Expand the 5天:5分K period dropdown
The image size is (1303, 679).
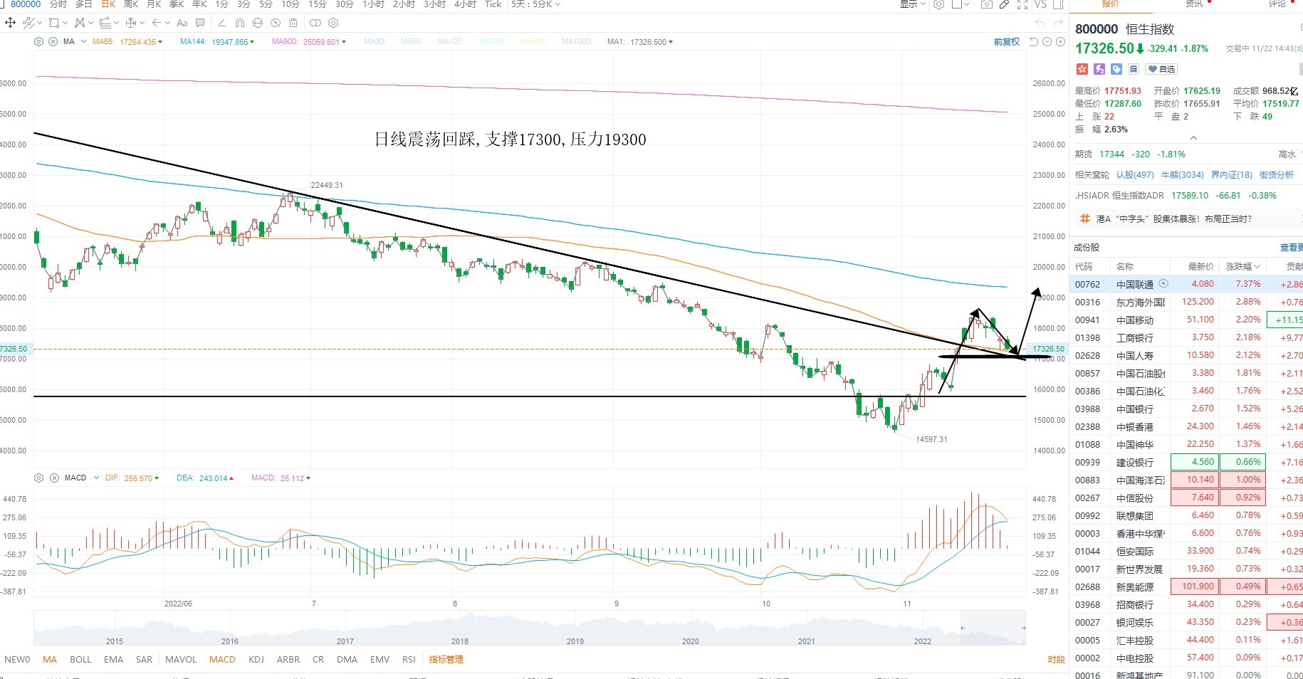click(536, 4)
